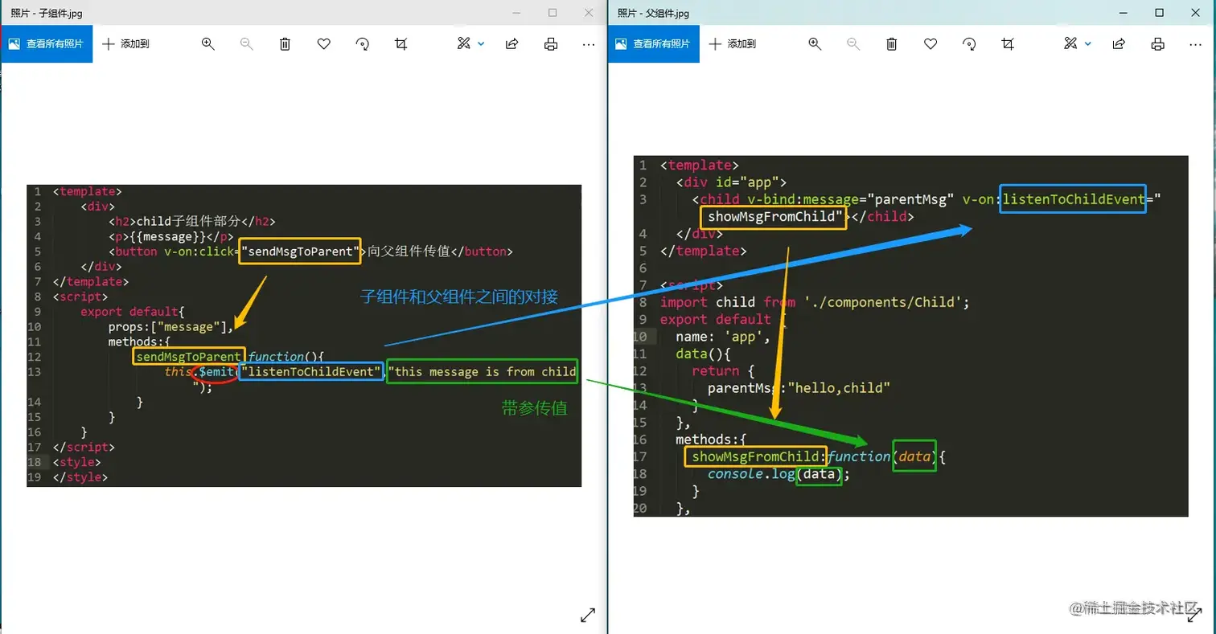Click the 子组件.jpg code image
The image size is (1216, 634).
pos(304,336)
